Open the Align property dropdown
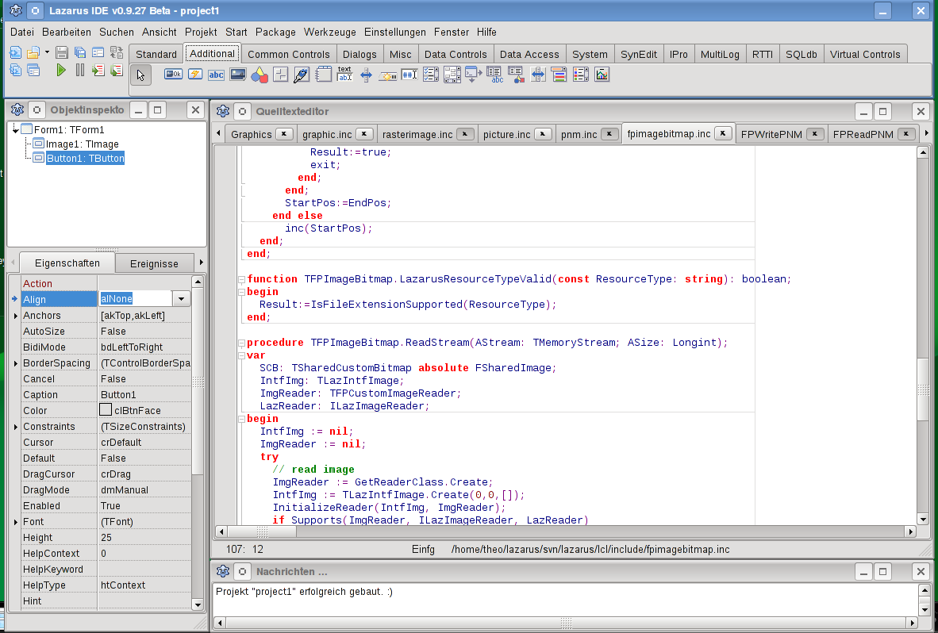Screen dimensions: 938x633 [182, 299]
